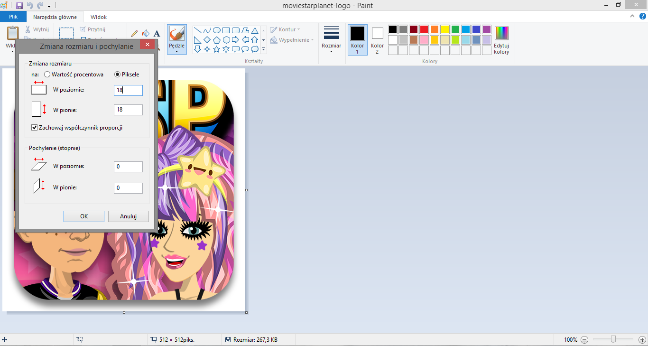Image resolution: width=648 pixels, height=346 pixels.
Task: Click vertical skew degrees field
Action: [129, 188]
